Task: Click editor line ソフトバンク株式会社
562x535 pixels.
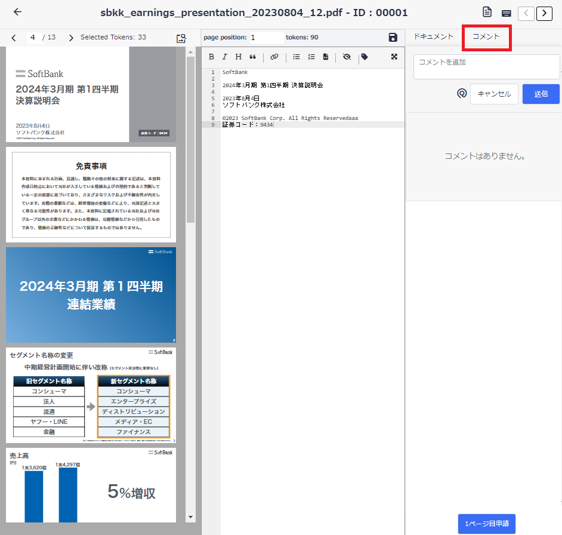Action: pyautogui.click(x=254, y=104)
